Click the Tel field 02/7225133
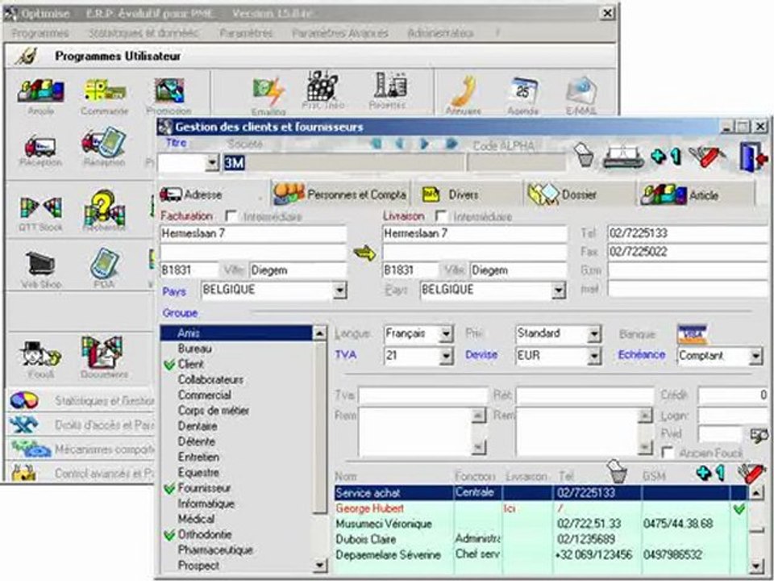The image size is (774, 581). pyautogui.click(x=688, y=233)
